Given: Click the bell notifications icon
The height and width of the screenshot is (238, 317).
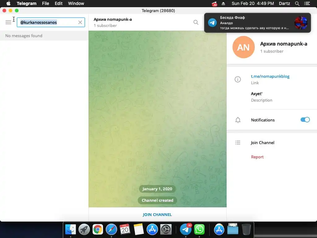Looking at the screenshot, I should pos(238,120).
